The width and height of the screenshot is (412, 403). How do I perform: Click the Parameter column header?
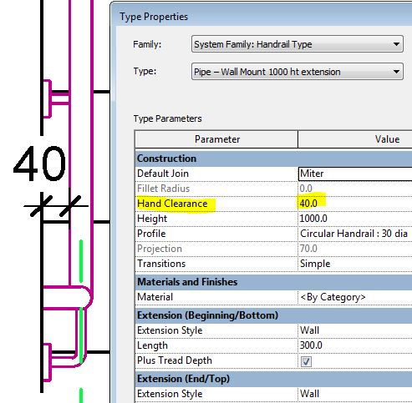(216, 139)
